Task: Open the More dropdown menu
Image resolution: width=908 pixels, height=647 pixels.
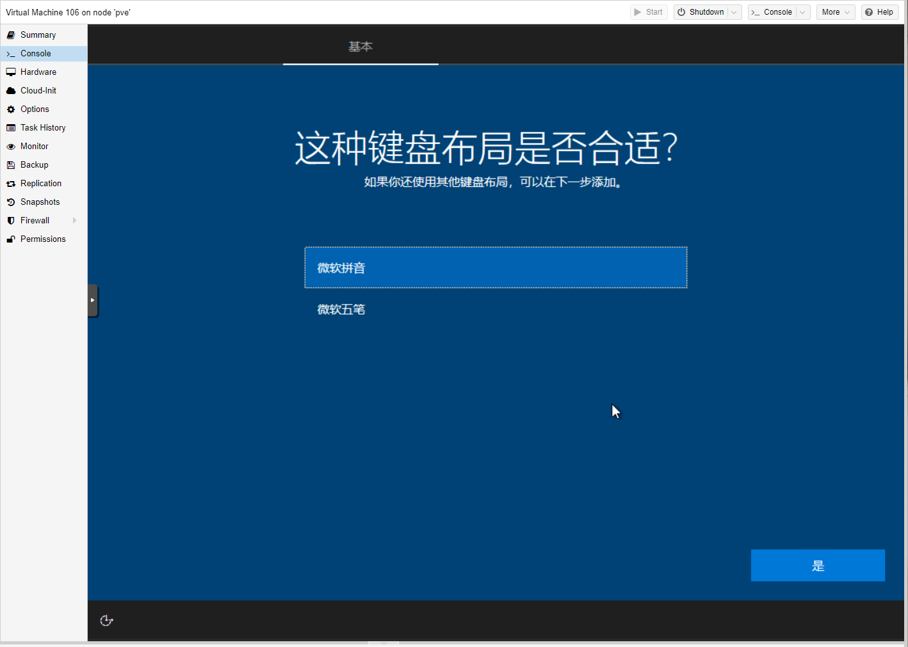Action: pos(835,12)
